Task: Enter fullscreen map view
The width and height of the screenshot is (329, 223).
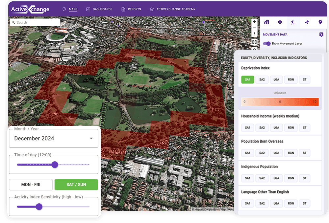Action: [254, 42]
